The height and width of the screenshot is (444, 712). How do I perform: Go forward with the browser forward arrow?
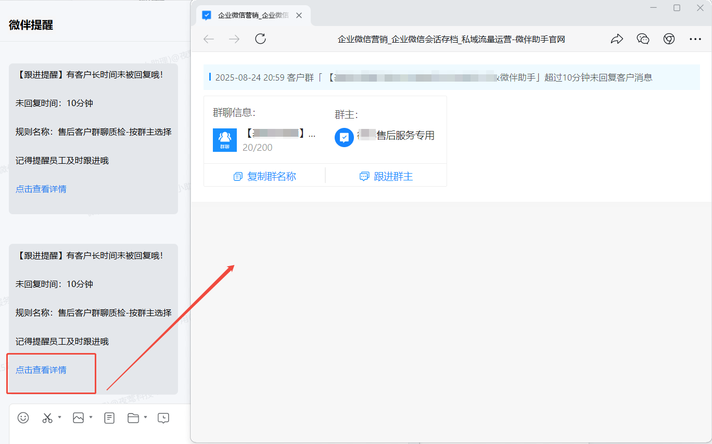click(234, 39)
